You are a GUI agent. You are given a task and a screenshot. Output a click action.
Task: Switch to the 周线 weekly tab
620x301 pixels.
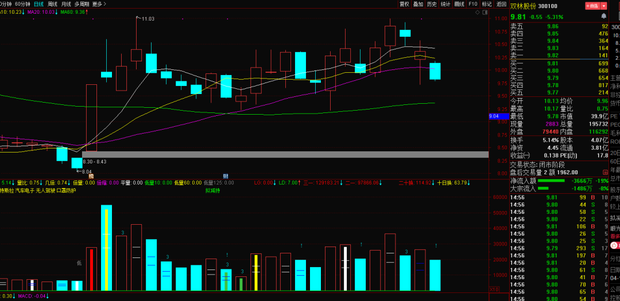[x=52, y=4]
